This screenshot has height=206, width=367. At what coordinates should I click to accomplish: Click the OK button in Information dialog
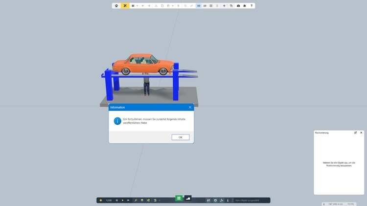tap(180, 137)
